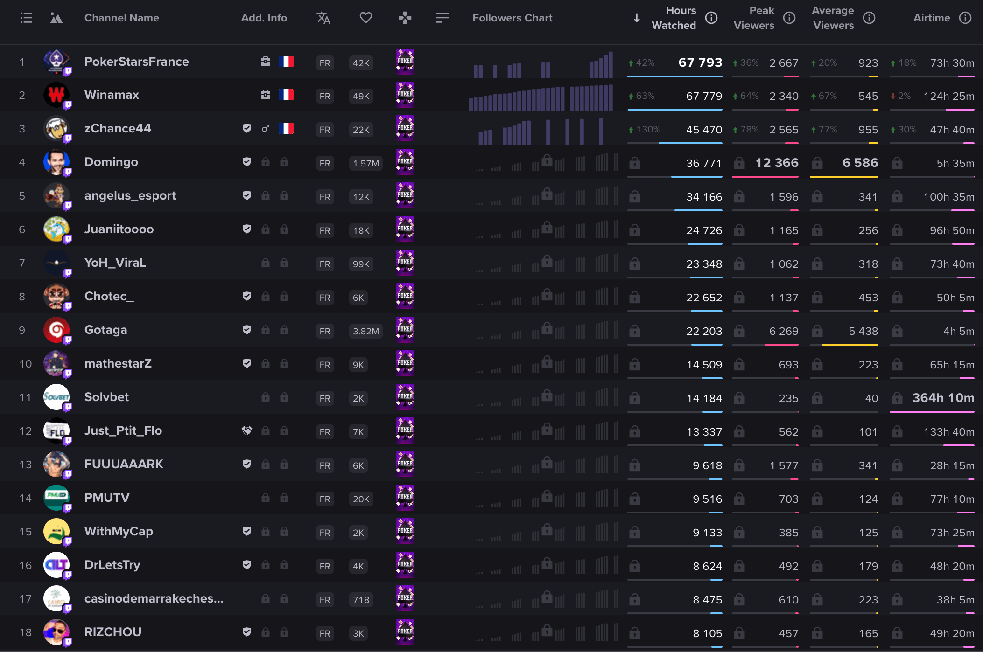This screenshot has height=652, width=983.
Task: Click Just_Ptit_Flo handshake partner icon
Action: (247, 430)
